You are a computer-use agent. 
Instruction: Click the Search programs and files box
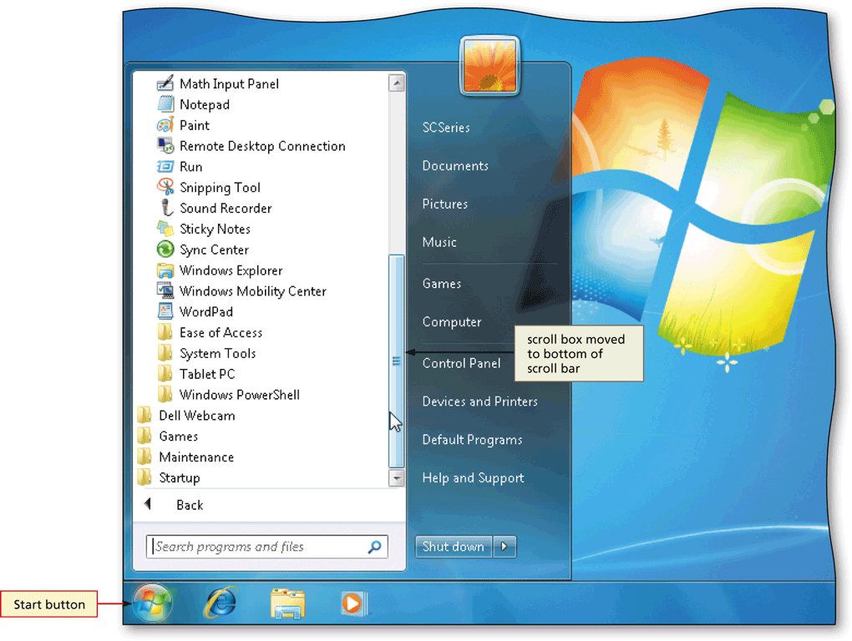coord(266,547)
